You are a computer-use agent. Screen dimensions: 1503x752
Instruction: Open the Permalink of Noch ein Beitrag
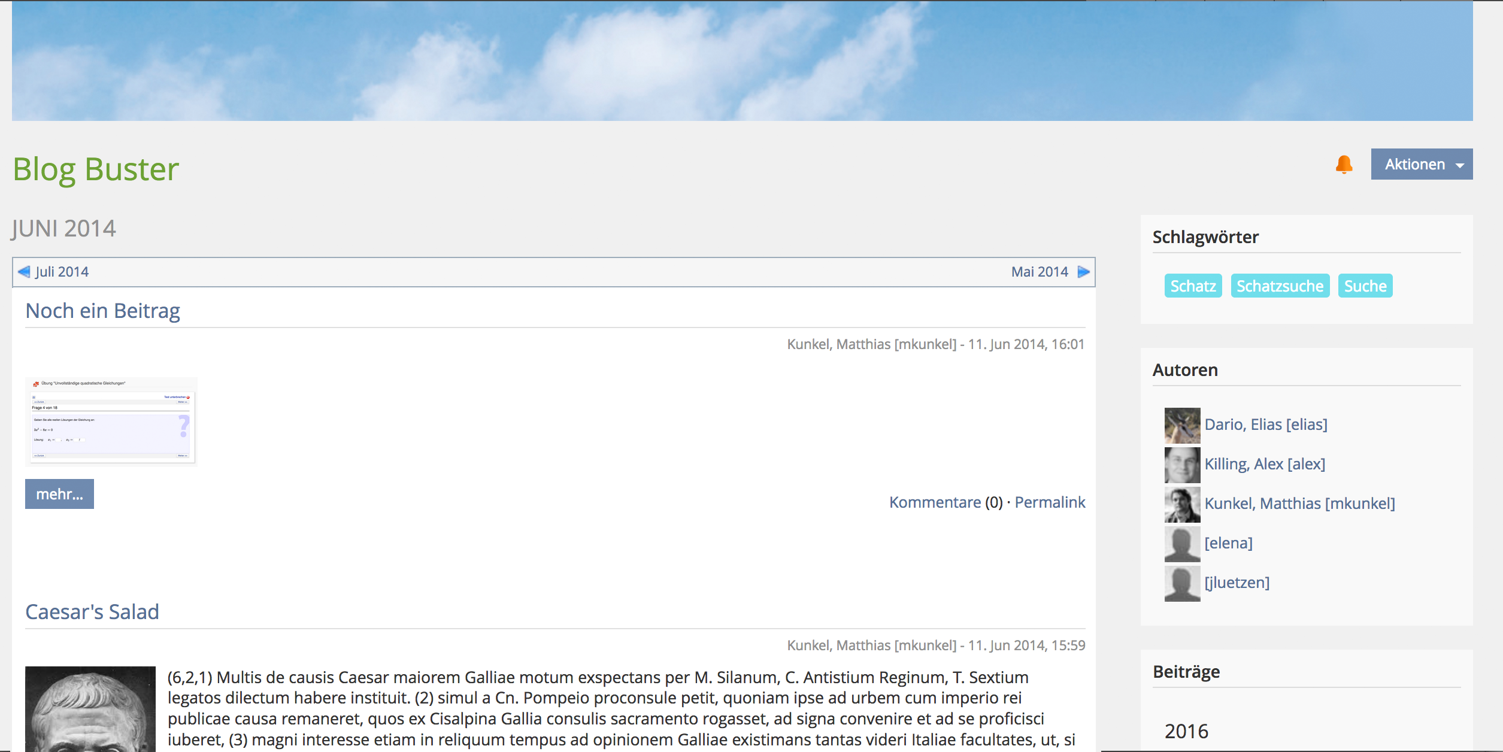(x=1049, y=502)
